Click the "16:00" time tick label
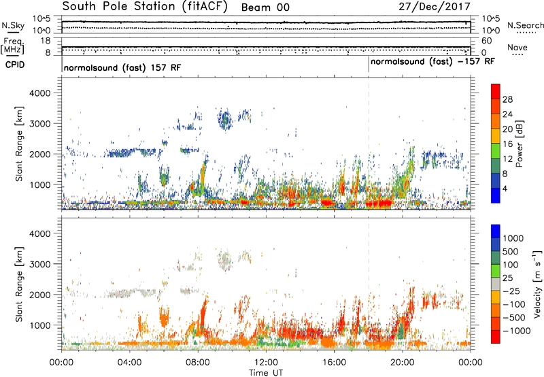544x377 pixels. (x=334, y=363)
